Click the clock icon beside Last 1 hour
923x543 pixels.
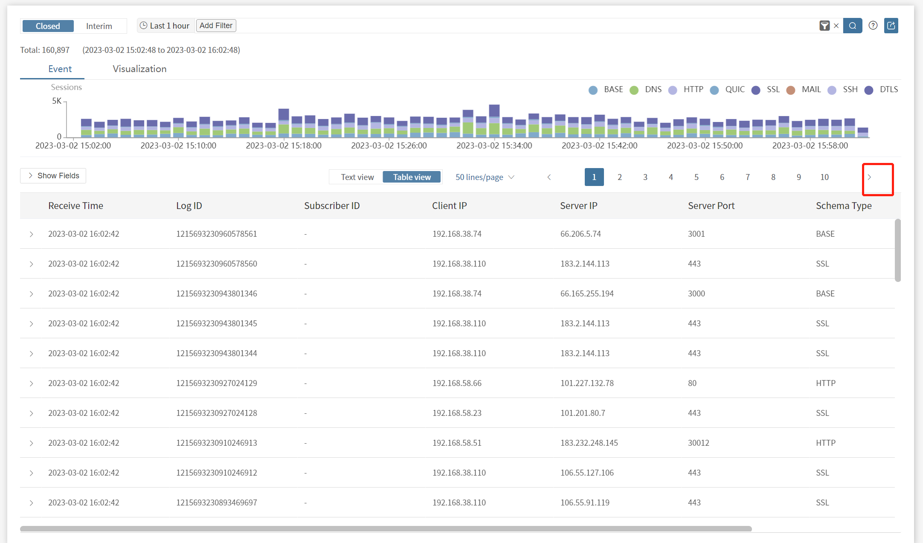point(144,26)
